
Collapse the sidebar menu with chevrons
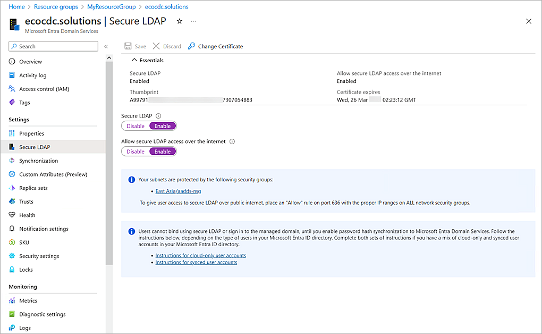pyautogui.click(x=106, y=47)
